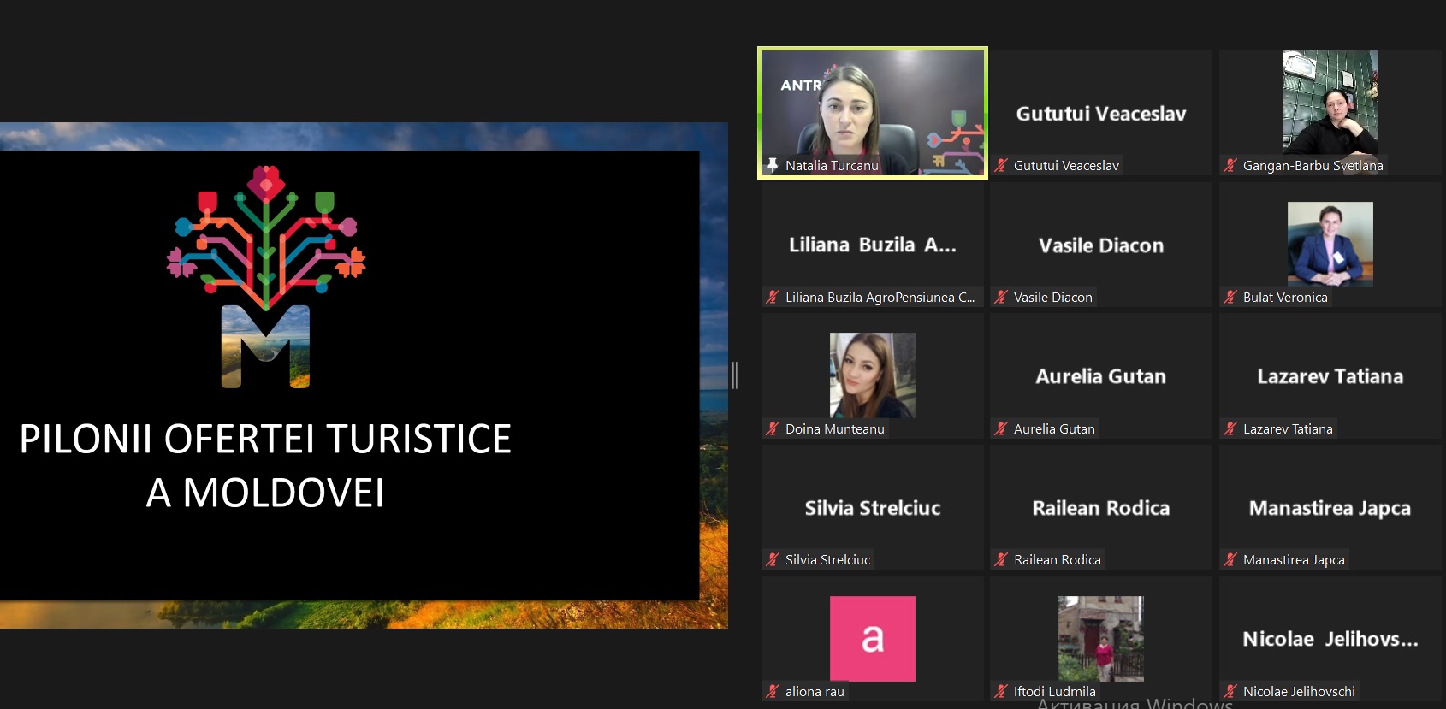Click muted mic icon for Railean Rodica
The width and height of the screenshot is (1446, 709).
(1001, 559)
